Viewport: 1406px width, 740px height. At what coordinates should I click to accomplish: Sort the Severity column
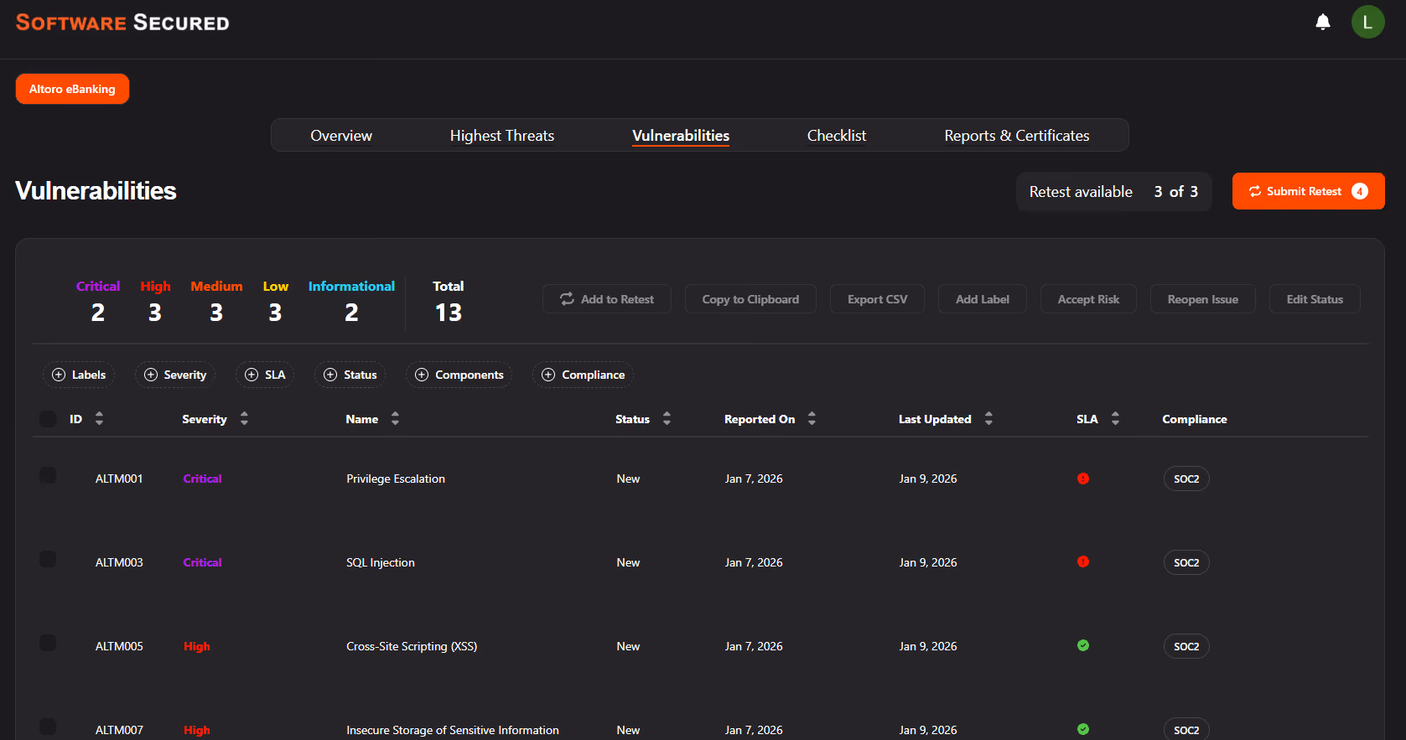[244, 418]
